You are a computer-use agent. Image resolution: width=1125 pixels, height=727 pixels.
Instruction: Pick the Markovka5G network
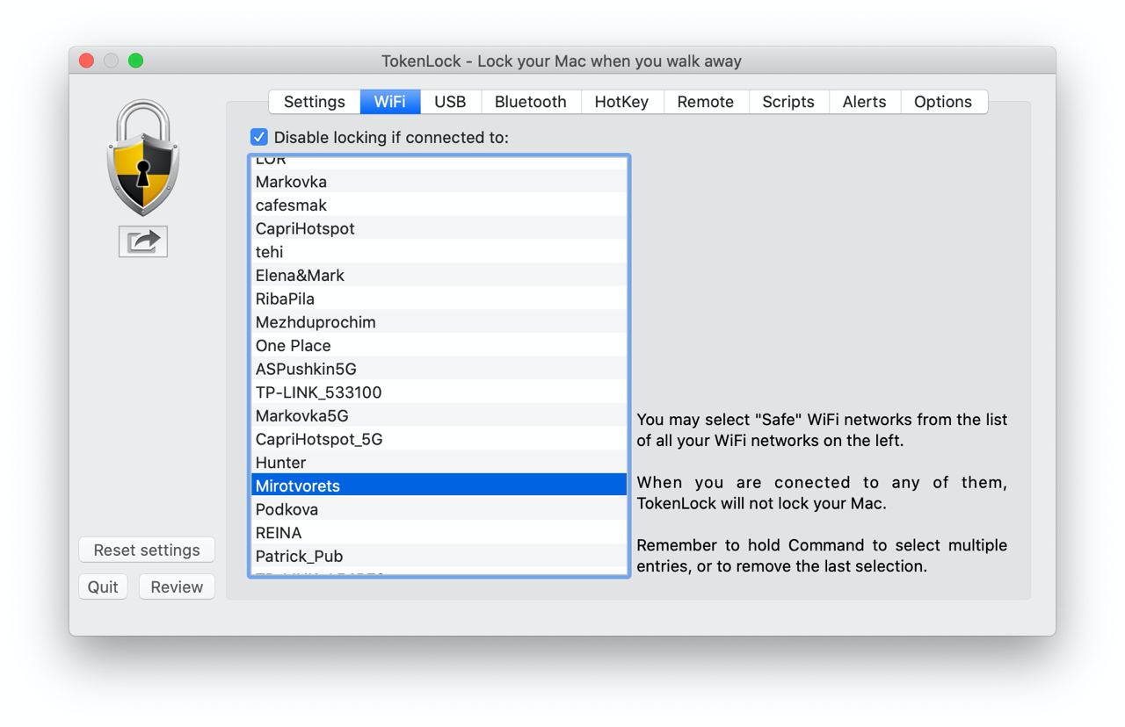[439, 416]
